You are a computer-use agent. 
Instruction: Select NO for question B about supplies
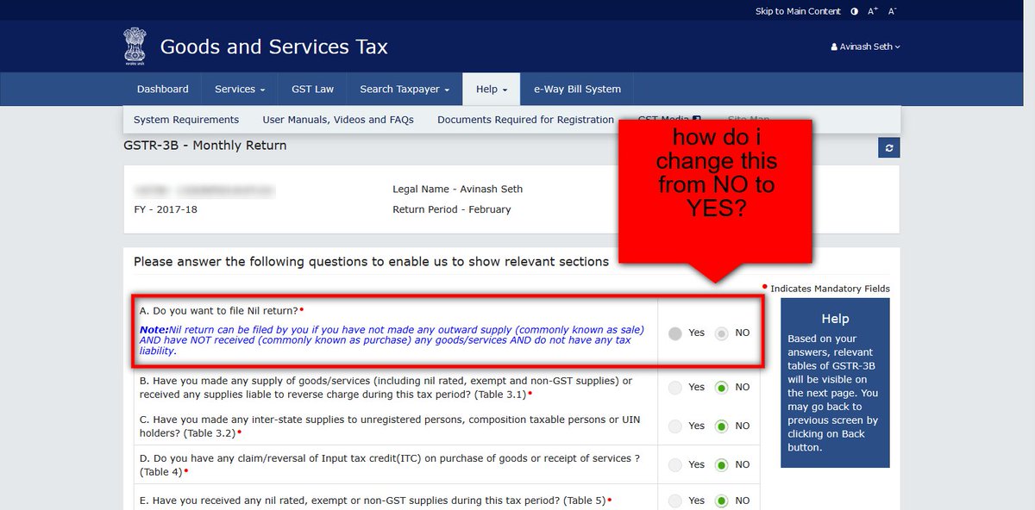pos(720,387)
